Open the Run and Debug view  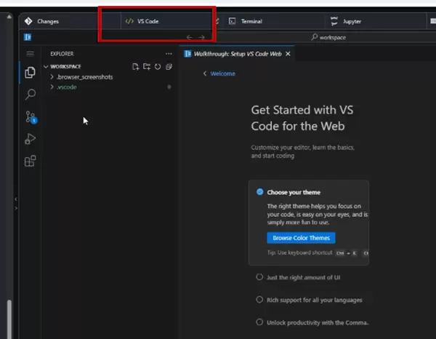(x=30, y=139)
